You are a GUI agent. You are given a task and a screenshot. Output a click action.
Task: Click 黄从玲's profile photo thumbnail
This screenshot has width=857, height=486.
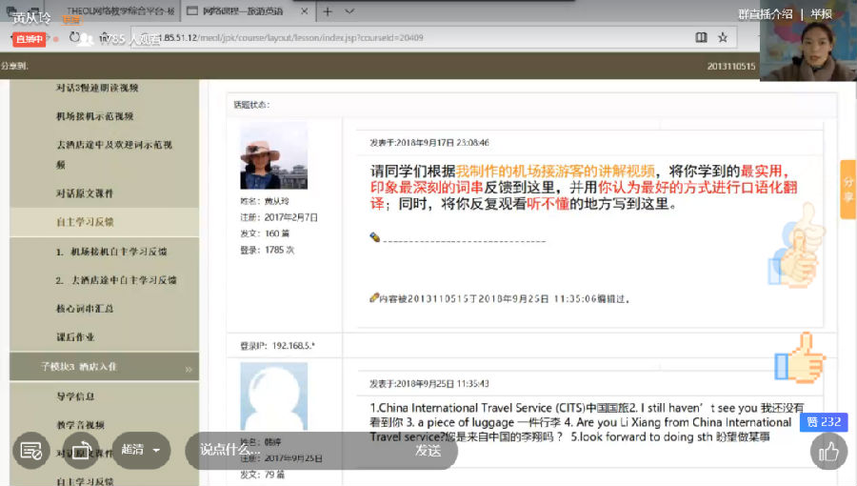[x=273, y=155]
